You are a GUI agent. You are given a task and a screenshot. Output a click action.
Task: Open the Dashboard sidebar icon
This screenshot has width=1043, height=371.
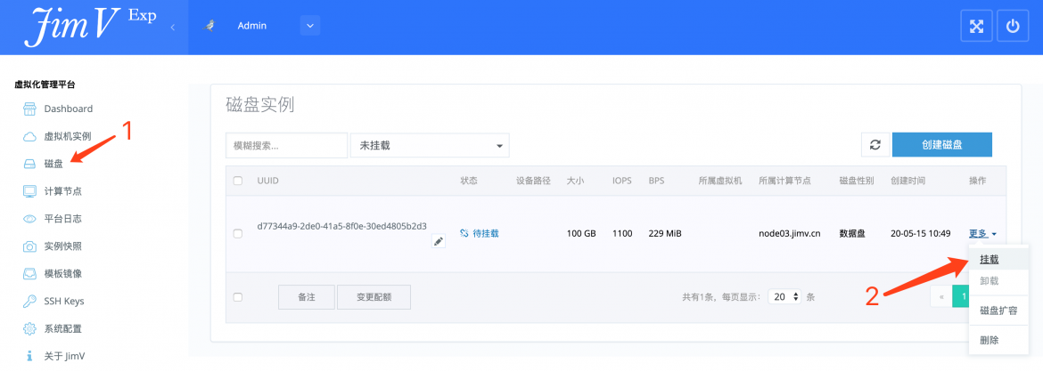pyautogui.click(x=29, y=109)
